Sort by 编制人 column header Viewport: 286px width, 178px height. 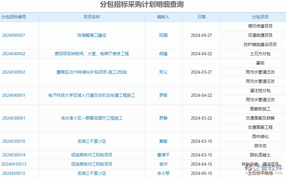pyautogui.click(x=163, y=17)
